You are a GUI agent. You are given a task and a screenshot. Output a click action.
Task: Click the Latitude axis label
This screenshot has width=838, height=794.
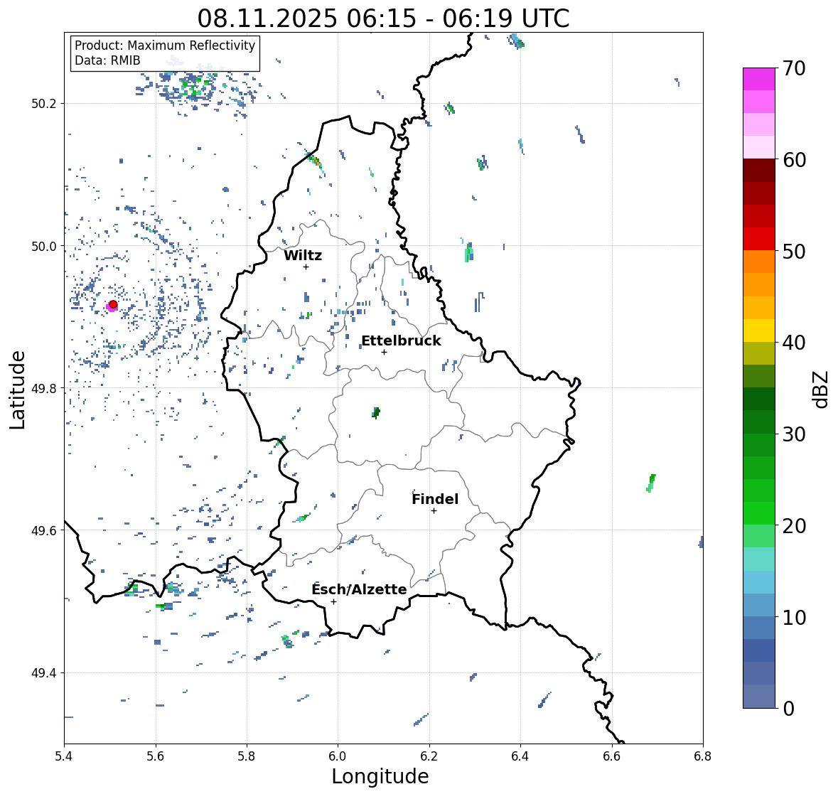[x=17, y=390]
